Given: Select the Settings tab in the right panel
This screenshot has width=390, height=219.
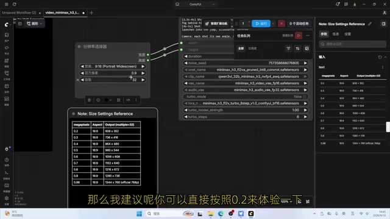Looking at the screenshot, I should click(347, 34).
